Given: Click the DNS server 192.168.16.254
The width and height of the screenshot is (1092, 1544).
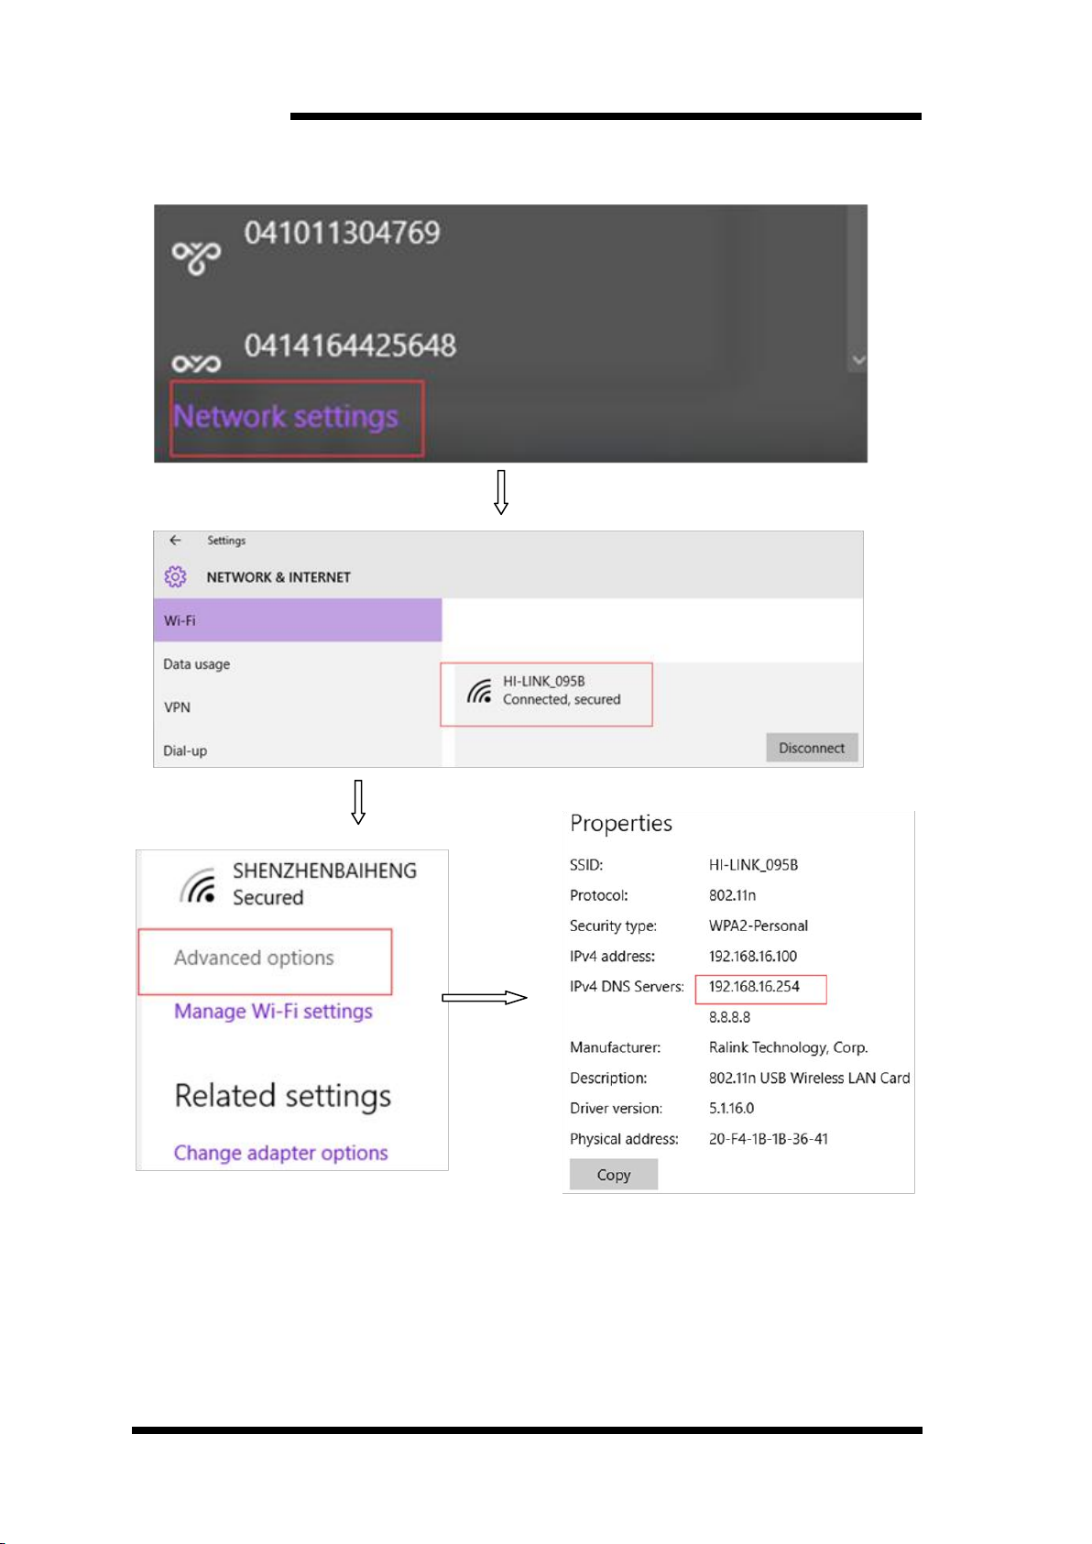Looking at the screenshot, I should pyautogui.click(x=754, y=986).
